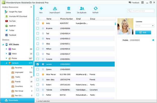Star the Bryanne contact

(43, 28)
